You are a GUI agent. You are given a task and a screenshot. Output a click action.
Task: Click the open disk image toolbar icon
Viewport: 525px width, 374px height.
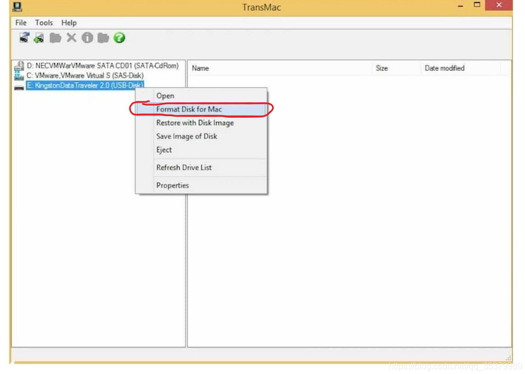24,38
